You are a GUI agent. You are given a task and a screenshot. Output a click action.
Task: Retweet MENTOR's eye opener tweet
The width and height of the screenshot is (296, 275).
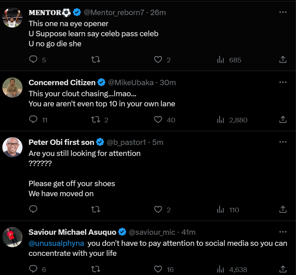pos(96,60)
